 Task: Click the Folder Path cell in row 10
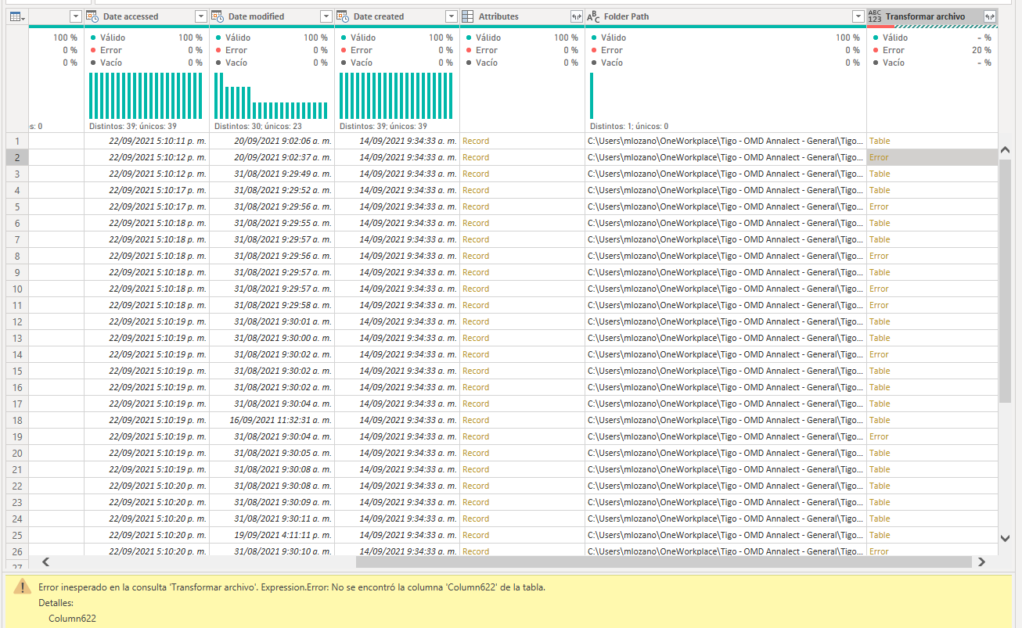pos(725,289)
